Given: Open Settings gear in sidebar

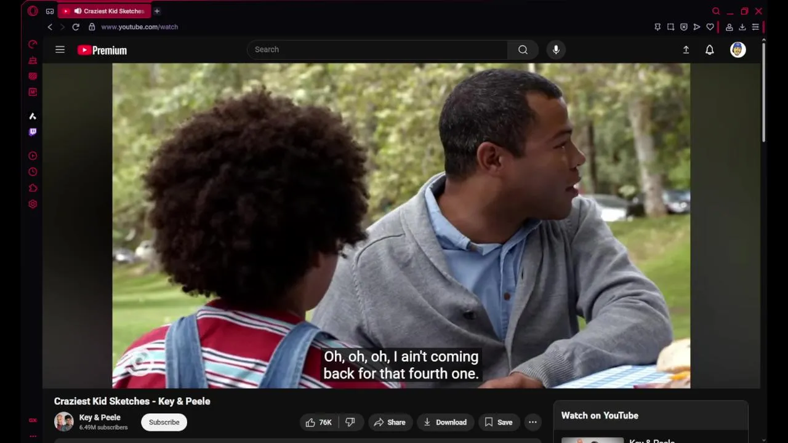Looking at the screenshot, I should [33, 204].
